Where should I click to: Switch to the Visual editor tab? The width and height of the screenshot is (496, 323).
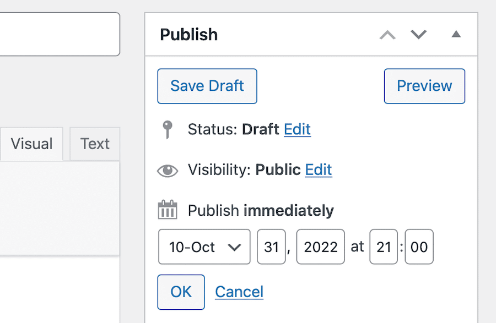click(x=32, y=144)
